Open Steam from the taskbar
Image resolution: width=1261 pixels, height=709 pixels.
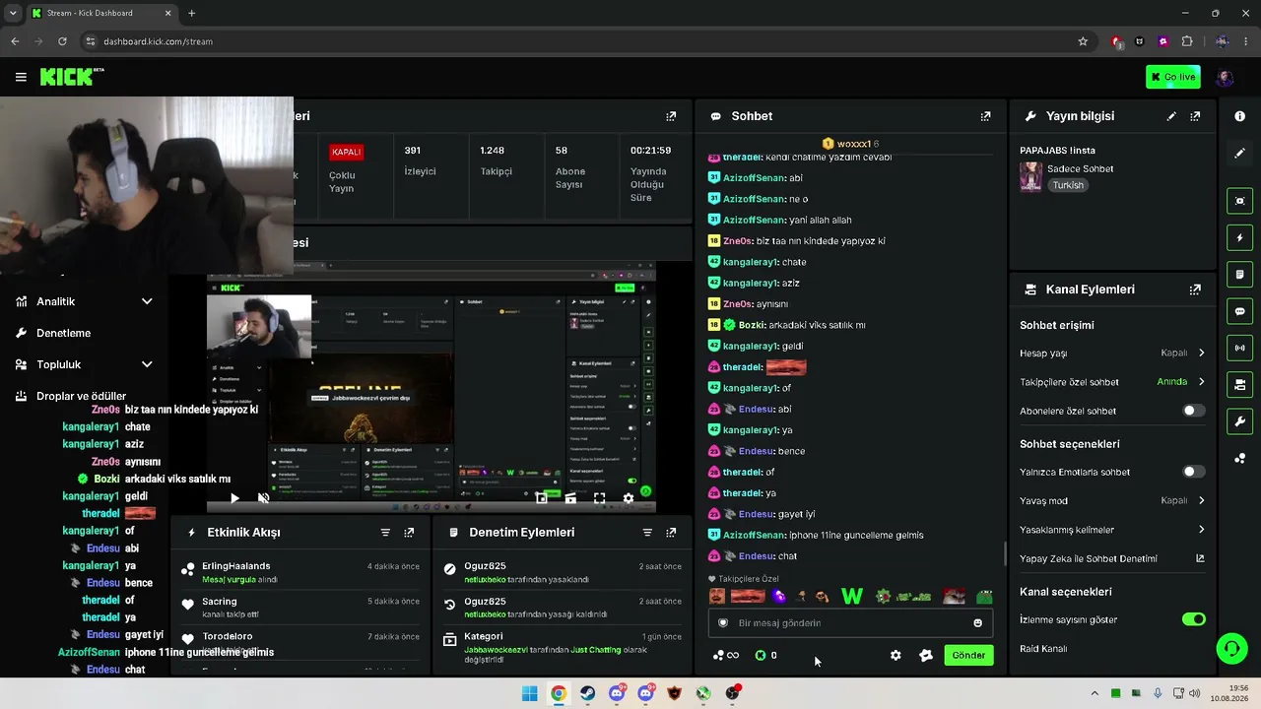pyautogui.click(x=587, y=693)
